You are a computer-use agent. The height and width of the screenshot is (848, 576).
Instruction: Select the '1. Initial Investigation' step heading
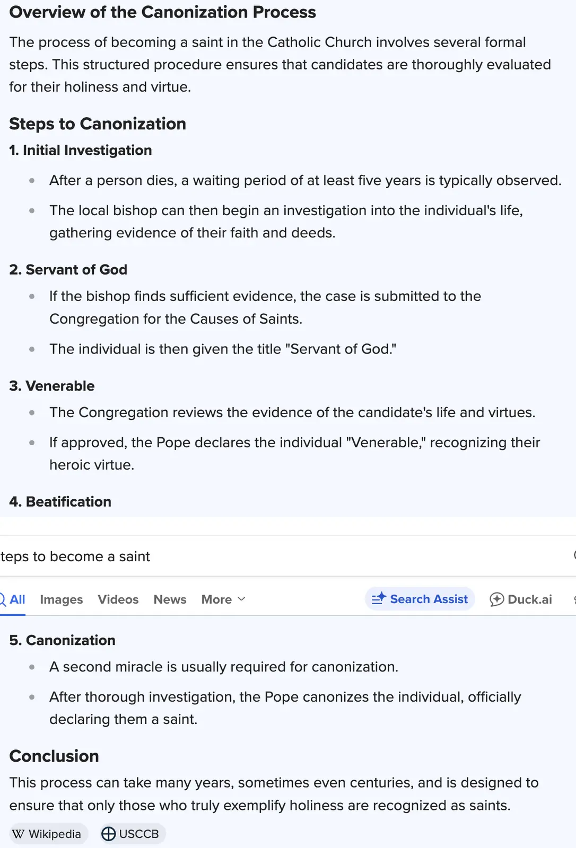pyautogui.click(x=81, y=151)
